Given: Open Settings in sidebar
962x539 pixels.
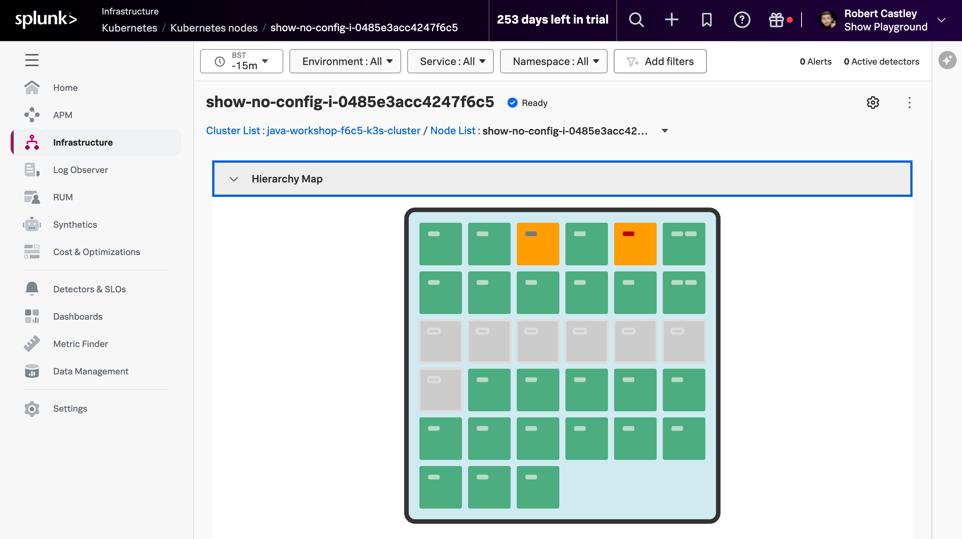Looking at the screenshot, I should coord(96,409).
